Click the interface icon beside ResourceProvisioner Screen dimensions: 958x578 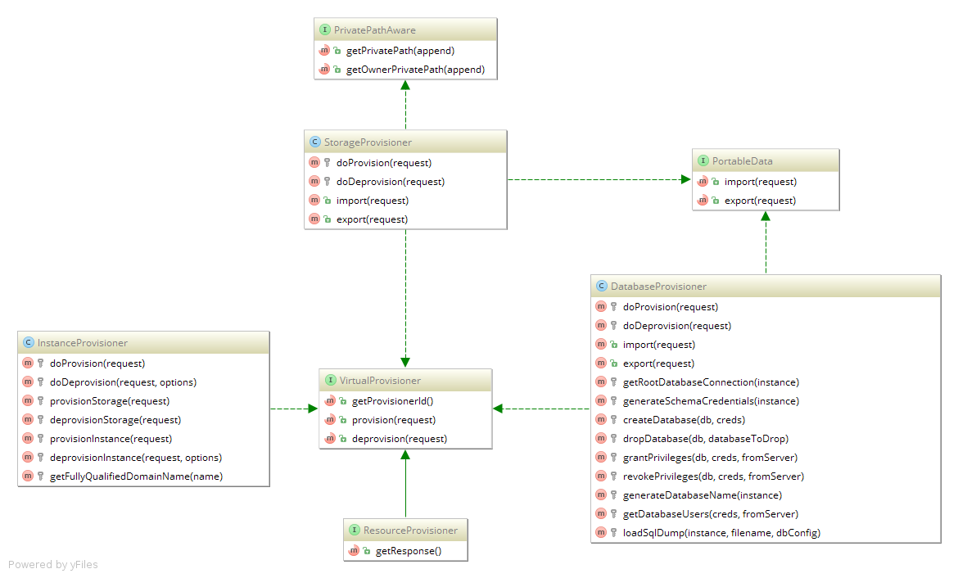(355, 530)
